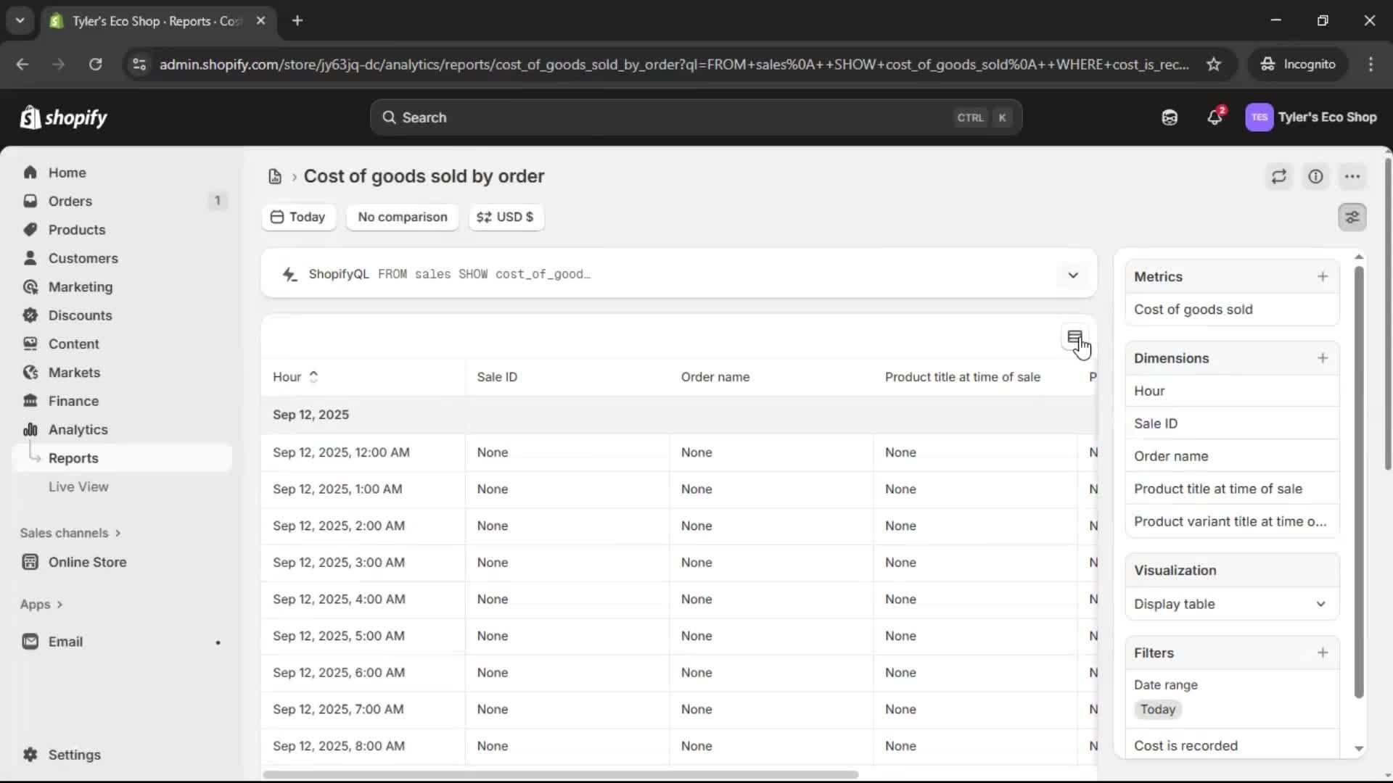
Task: Expand the Sales channels section
Action: pos(70,533)
